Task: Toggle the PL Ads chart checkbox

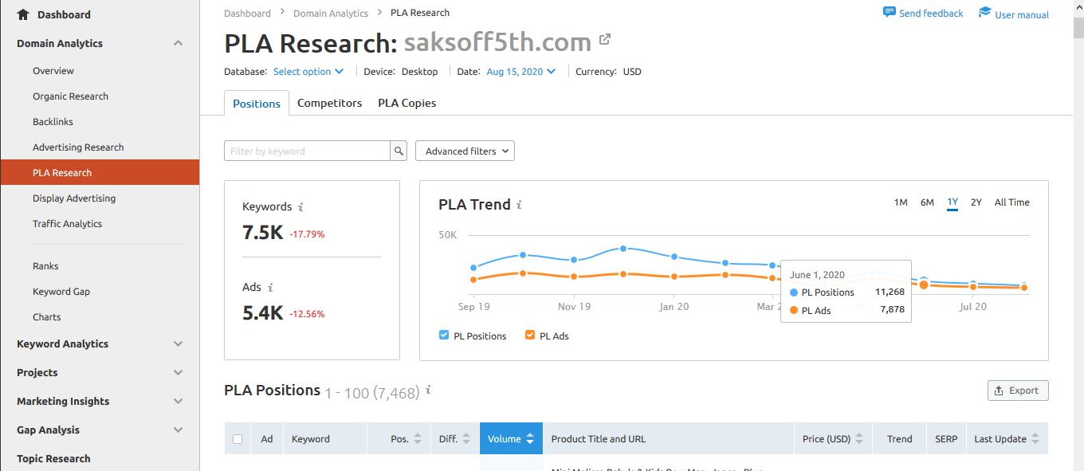Action: pos(530,336)
